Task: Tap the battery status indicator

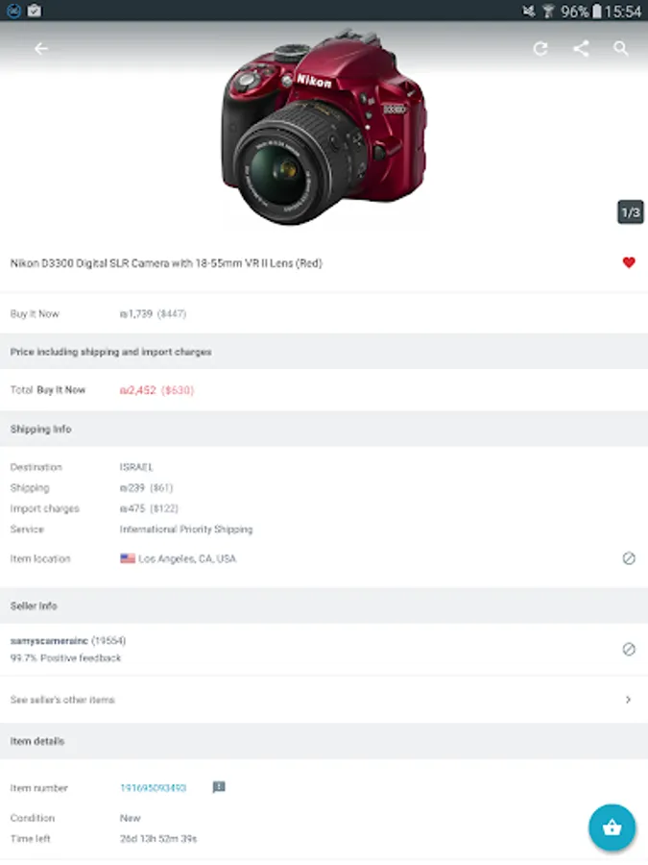Action: (597, 11)
